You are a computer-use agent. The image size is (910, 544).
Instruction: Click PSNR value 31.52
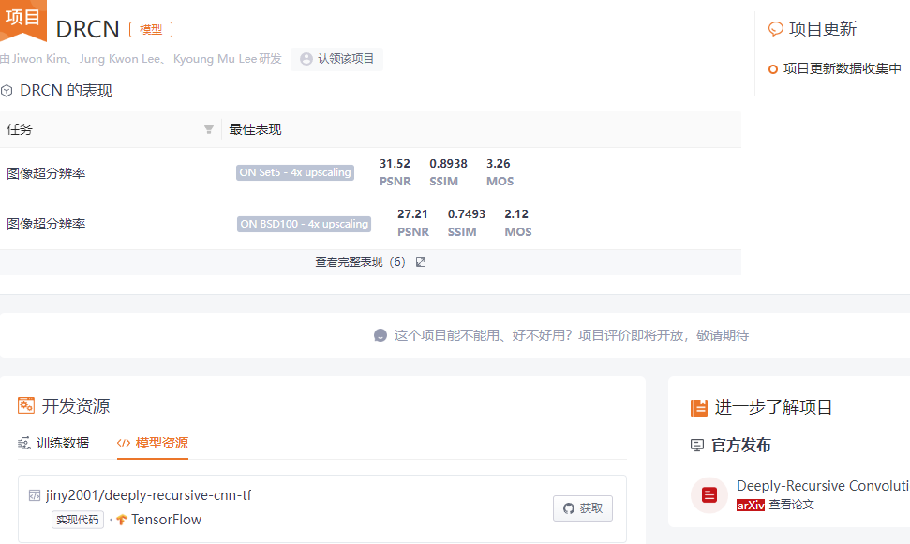click(x=395, y=164)
